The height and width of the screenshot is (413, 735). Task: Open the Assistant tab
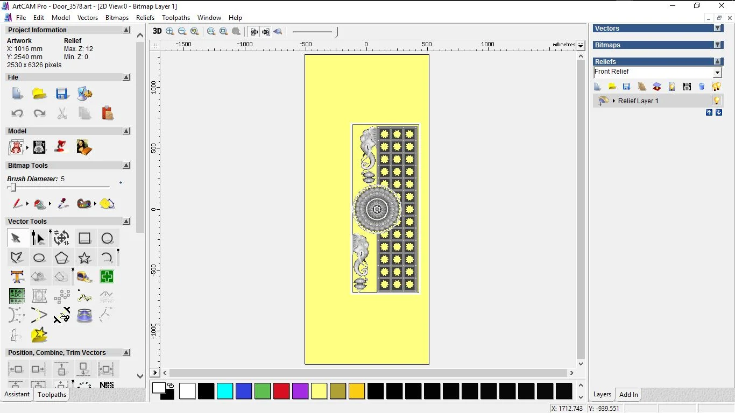tap(17, 394)
